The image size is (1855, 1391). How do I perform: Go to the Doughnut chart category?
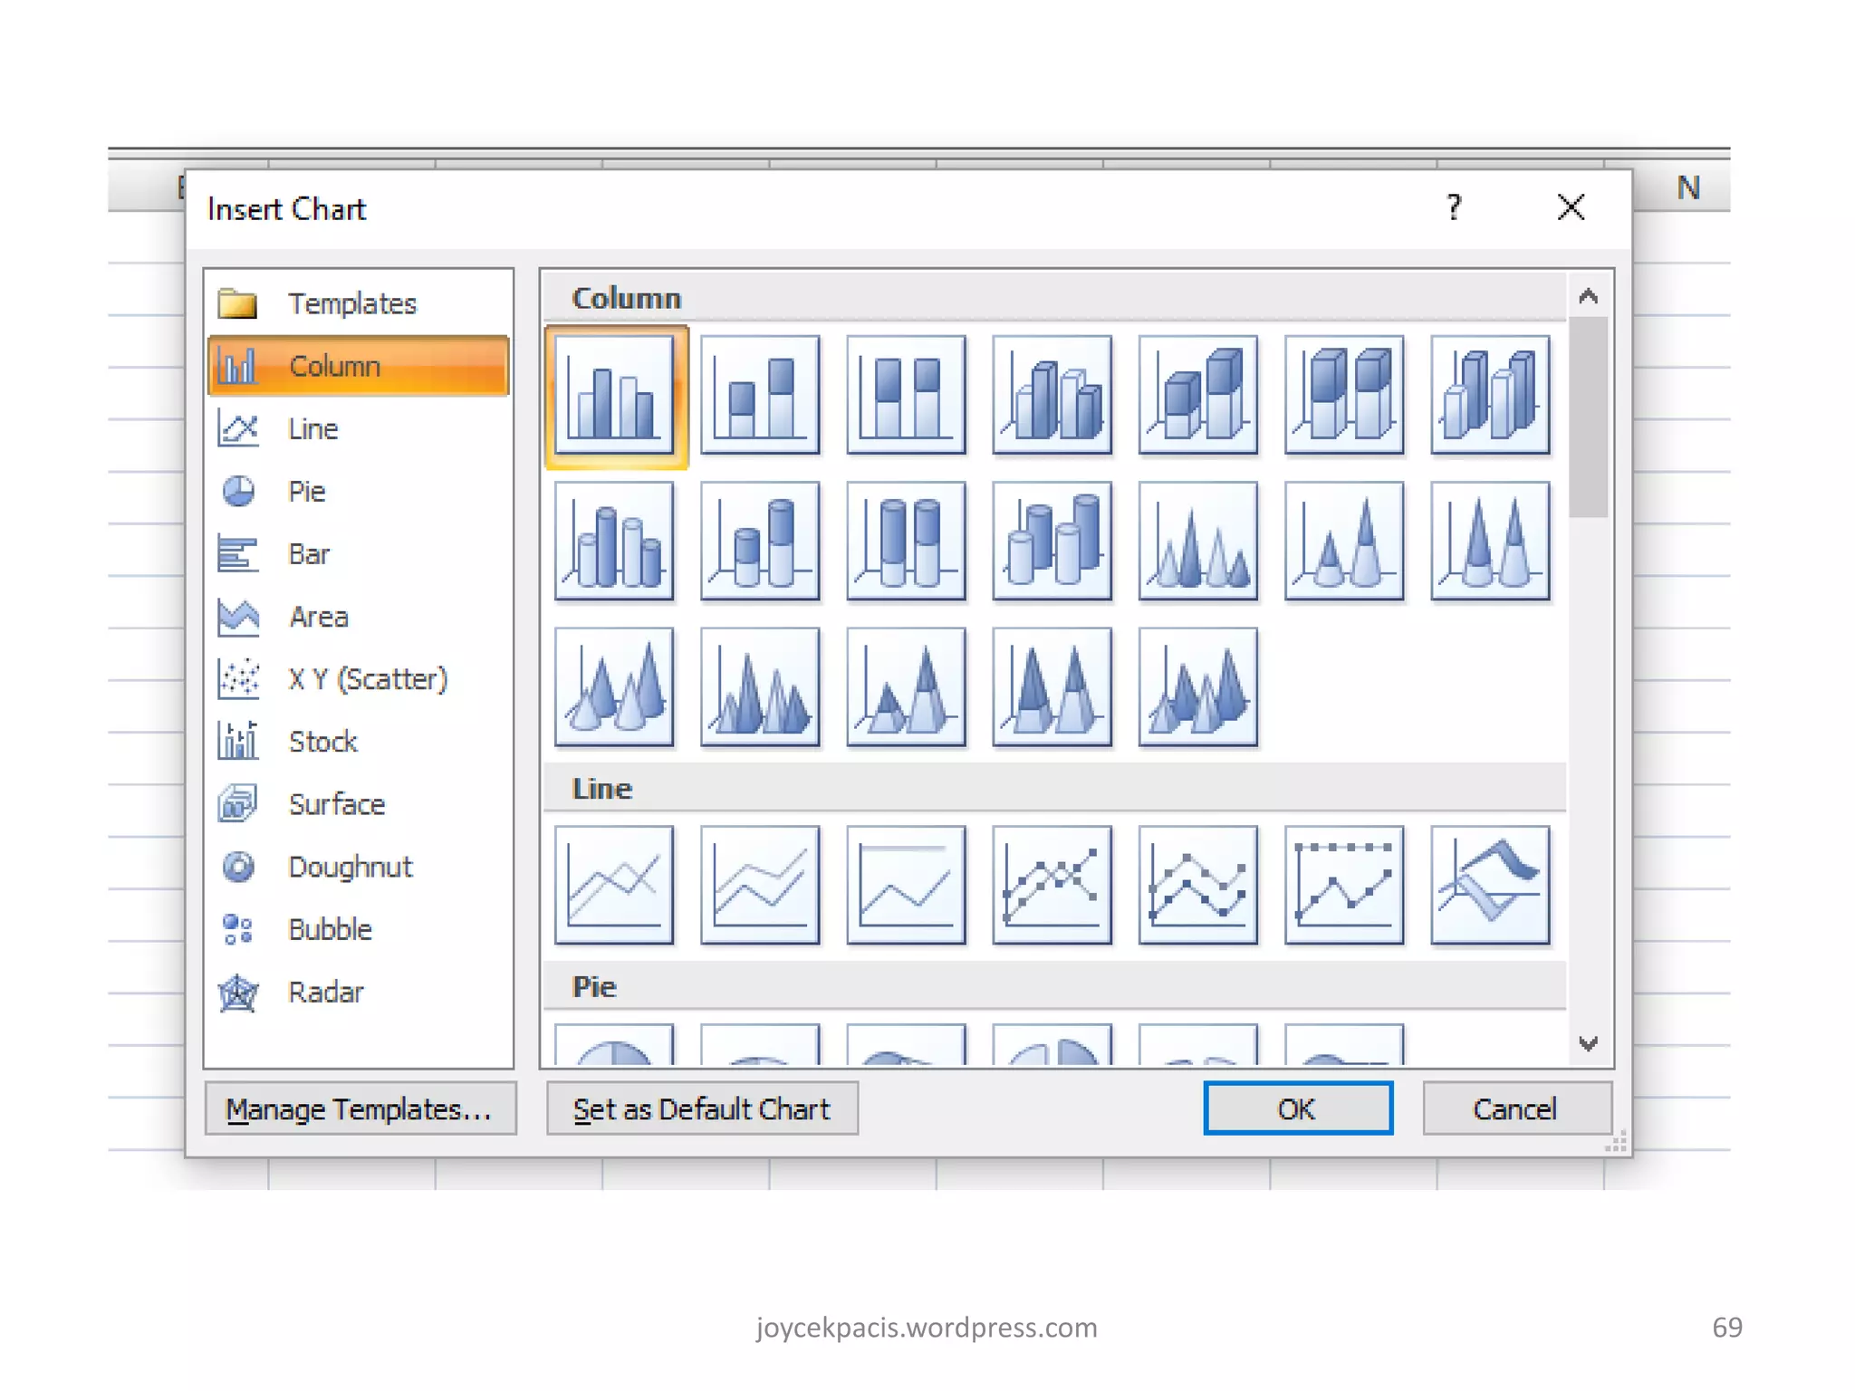pyautogui.click(x=350, y=867)
